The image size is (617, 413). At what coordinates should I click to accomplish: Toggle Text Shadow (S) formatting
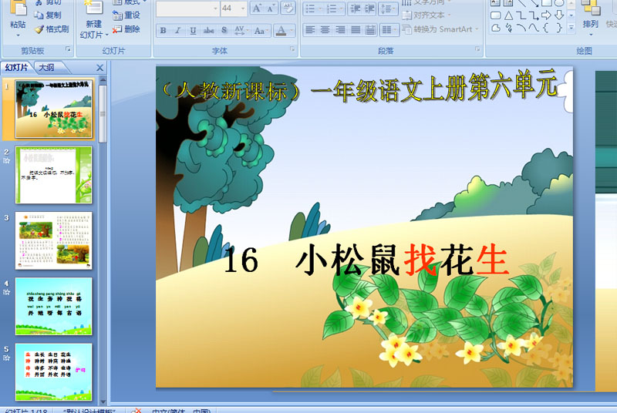point(224,30)
